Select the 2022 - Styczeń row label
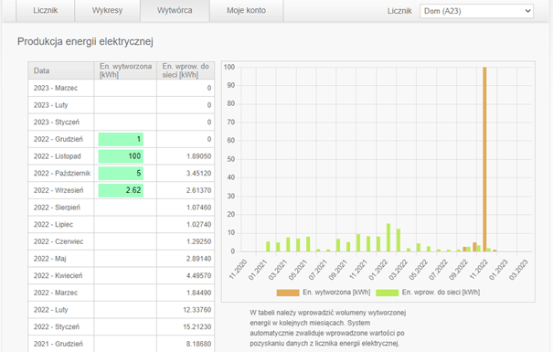 pyautogui.click(x=57, y=326)
